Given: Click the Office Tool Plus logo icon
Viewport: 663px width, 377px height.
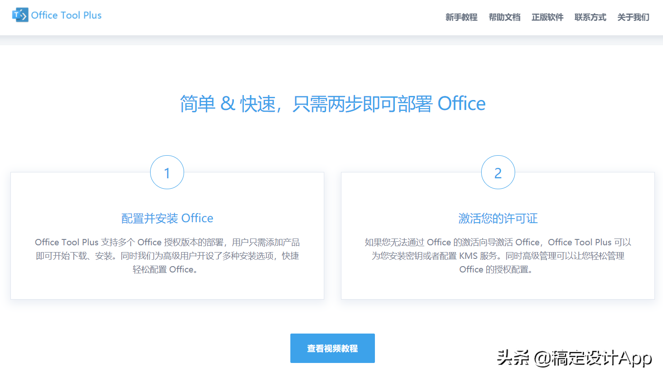Looking at the screenshot, I should pos(20,15).
